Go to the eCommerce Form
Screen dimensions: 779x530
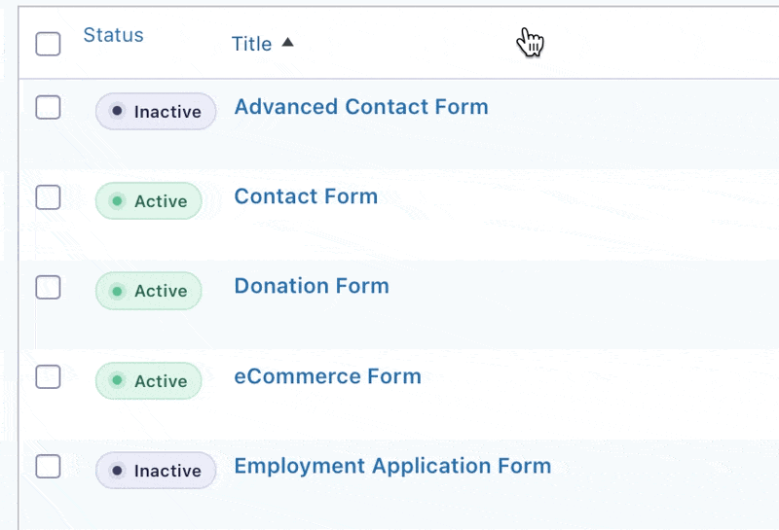click(327, 376)
